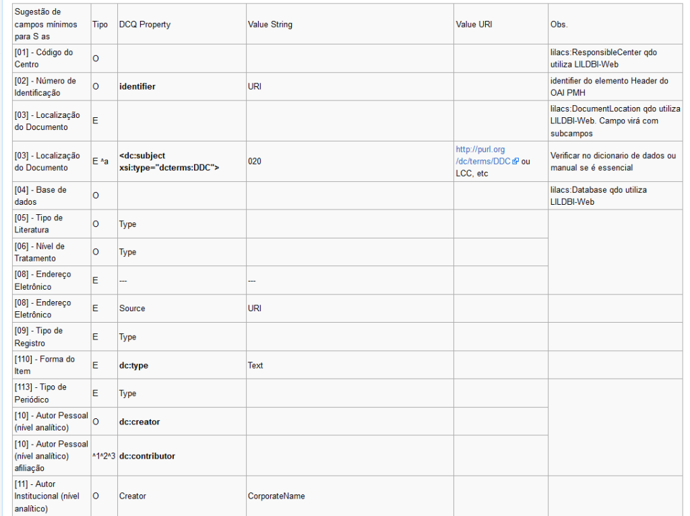Screen dimensions: 690x516
Task: Select the 'dc:type' property cell
Action: pyautogui.click(x=182, y=365)
